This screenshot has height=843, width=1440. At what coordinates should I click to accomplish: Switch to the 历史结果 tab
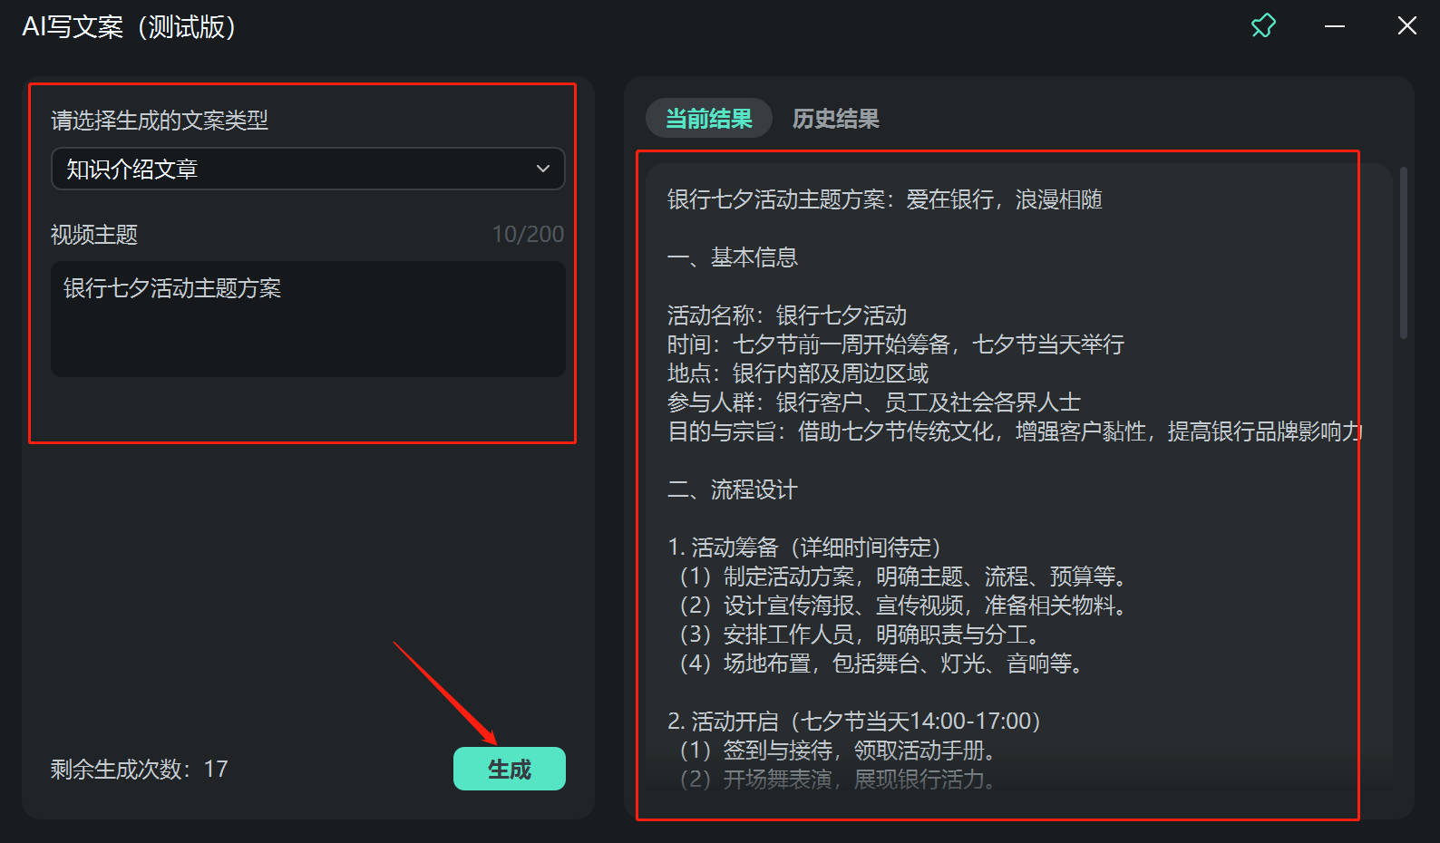(x=836, y=119)
